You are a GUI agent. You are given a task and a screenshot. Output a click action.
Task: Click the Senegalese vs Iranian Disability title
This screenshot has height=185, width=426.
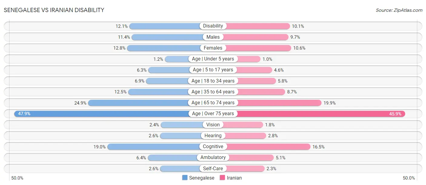pos(54,10)
